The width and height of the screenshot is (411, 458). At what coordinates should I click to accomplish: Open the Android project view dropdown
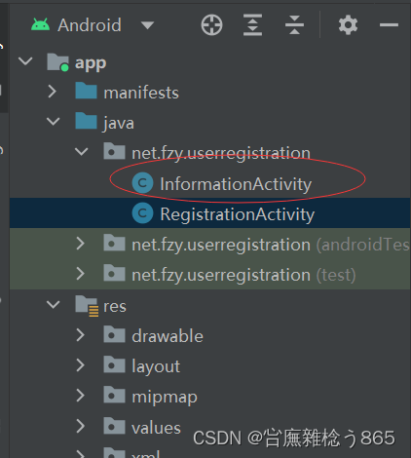(148, 25)
